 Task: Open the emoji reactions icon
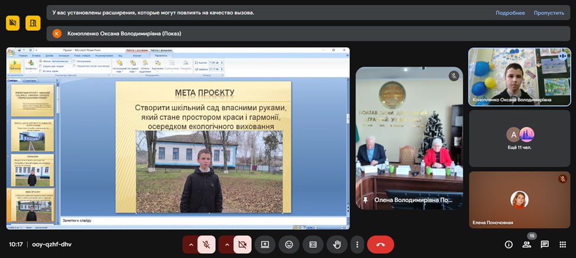pos(289,244)
